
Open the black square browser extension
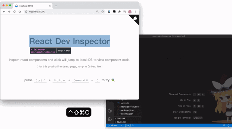pyautogui.click(x=114, y=12)
